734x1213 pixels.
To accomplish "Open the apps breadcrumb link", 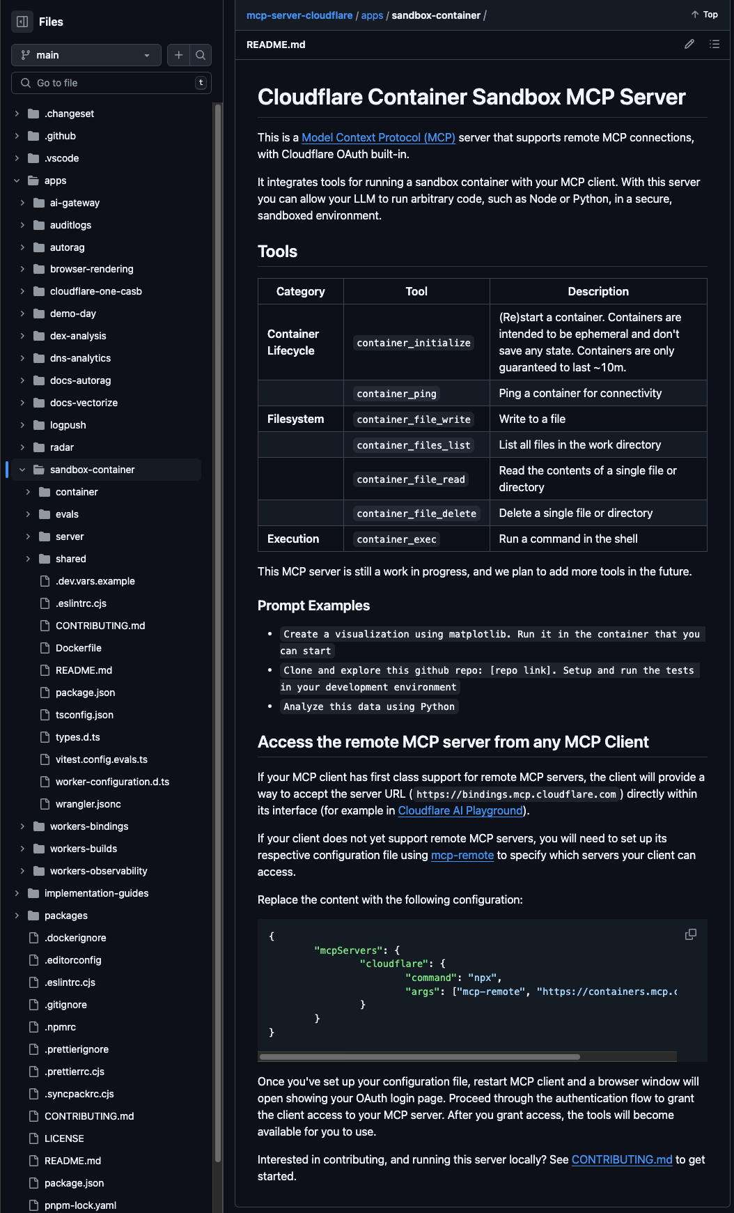I will click(x=372, y=15).
